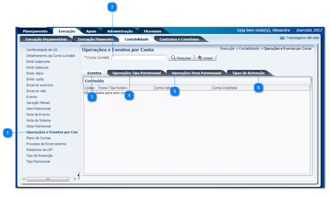Viewport: 330px width, 198px height.
Task: Open 7 mensagens não lidas link
Action: (x=302, y=38)
